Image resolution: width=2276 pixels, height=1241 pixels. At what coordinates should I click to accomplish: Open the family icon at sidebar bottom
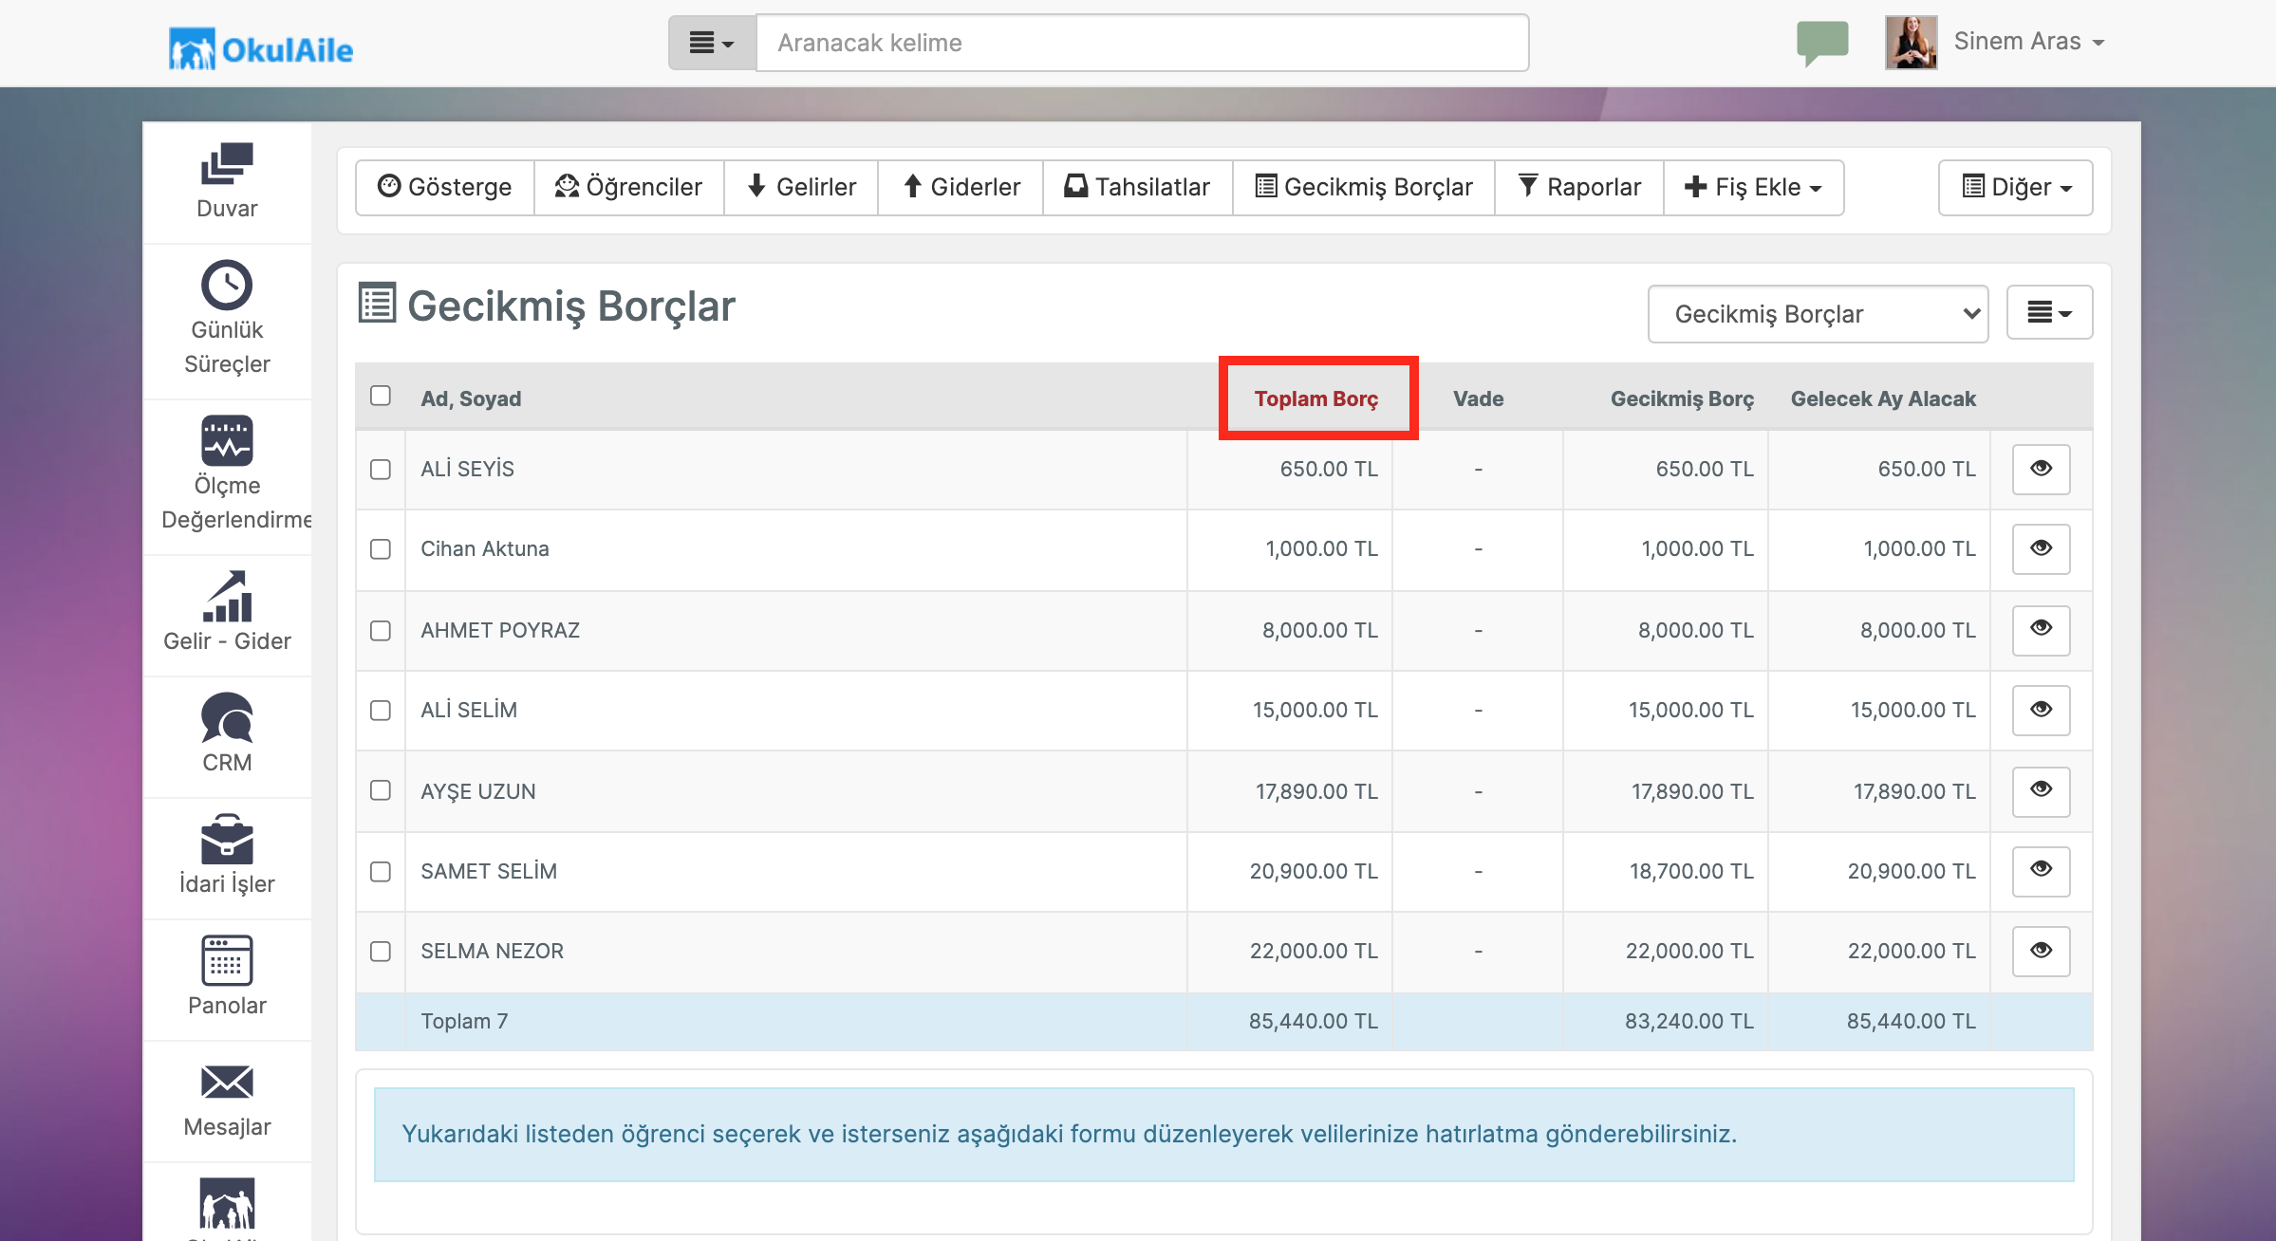click(x=227, y=1203)
